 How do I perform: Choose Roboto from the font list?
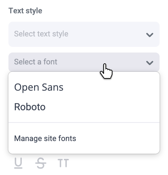click(x=30, y=107)
